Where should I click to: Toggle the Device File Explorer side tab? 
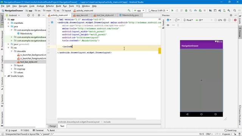(240, 115)
